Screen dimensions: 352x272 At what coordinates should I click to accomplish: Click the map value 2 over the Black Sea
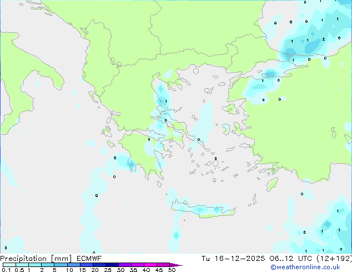tap(324, 39)
